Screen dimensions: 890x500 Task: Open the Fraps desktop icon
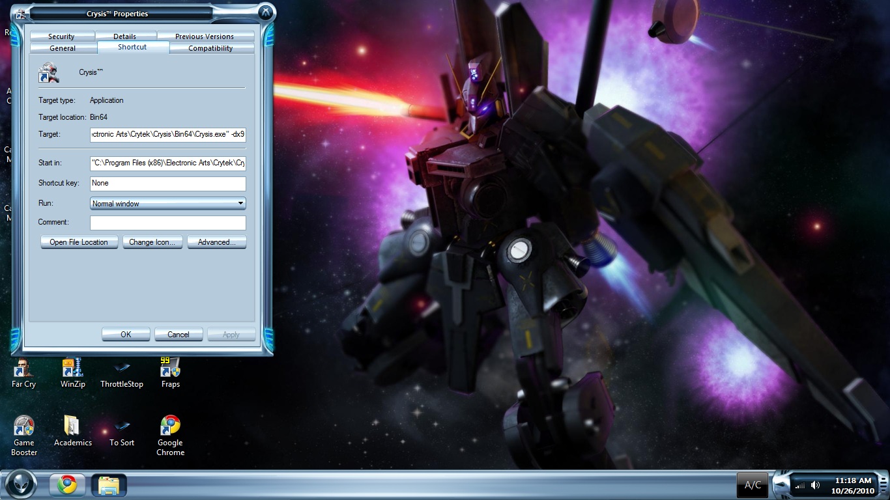(170, 373)
